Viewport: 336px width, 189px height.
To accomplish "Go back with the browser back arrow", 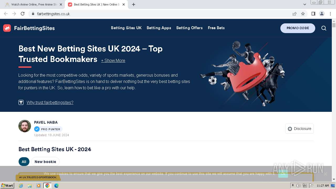I will (x=6, y=14).
